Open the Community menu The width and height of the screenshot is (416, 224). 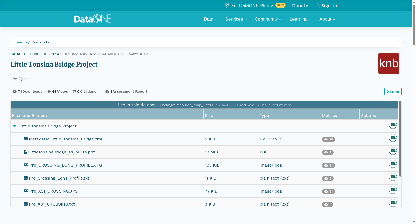268,19
